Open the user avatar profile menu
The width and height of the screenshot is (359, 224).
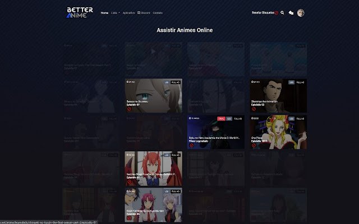pyautogui.click(x=301, y=13)
